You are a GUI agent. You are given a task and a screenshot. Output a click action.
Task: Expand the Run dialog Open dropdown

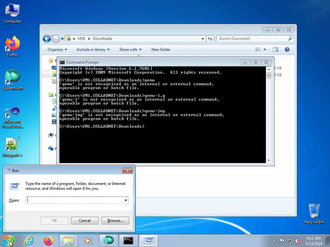[x=126, y=200]
